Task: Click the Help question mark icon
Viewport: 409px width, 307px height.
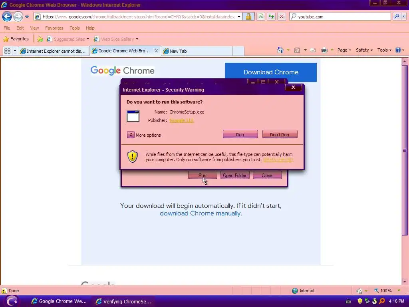Action: 398,50
